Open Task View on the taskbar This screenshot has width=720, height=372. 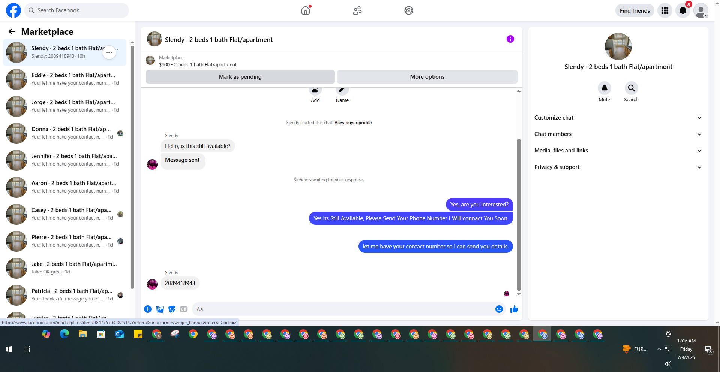tap(27, 349)
